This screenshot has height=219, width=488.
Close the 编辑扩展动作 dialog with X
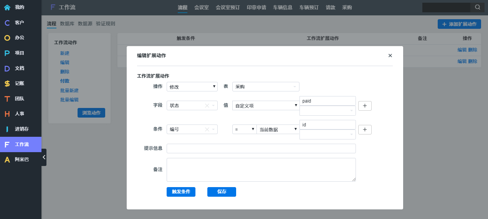tap(390, 56)
